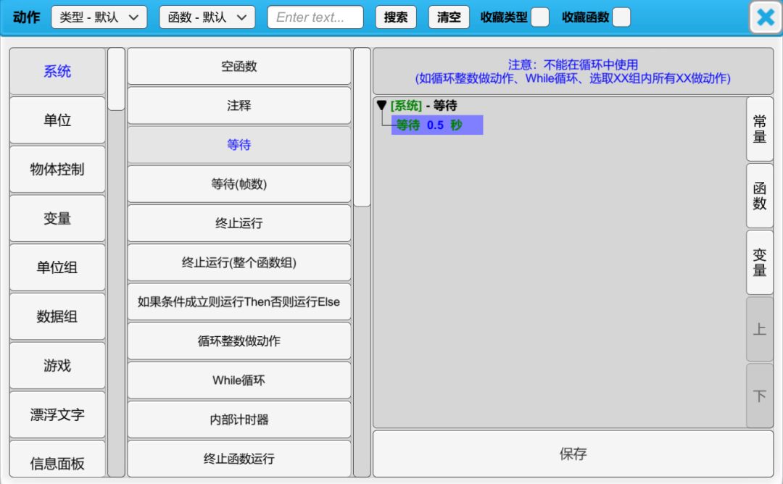The image size is (783, 484).
Task: Choose the While循环 function
Action: click(x=239, y=380)
